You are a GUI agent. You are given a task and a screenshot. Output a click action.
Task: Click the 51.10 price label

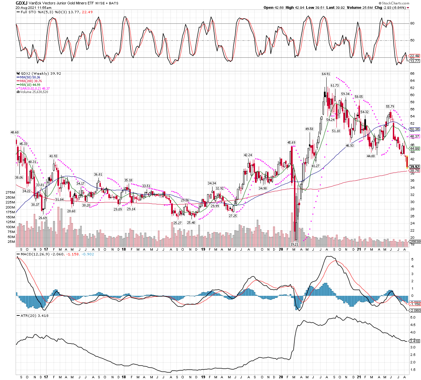[336, 131]
